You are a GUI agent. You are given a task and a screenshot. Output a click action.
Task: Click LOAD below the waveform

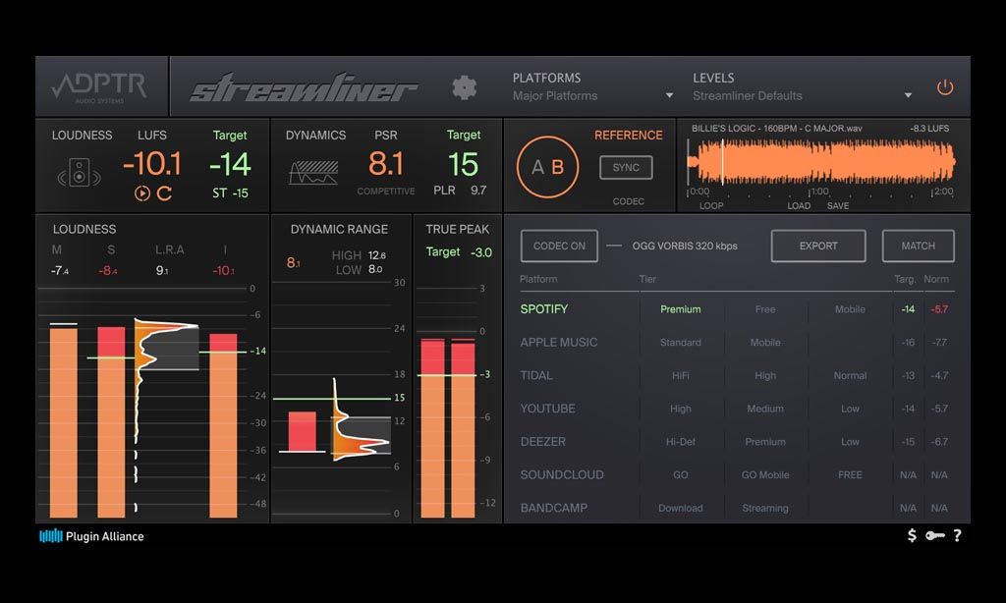coord(799,206)
